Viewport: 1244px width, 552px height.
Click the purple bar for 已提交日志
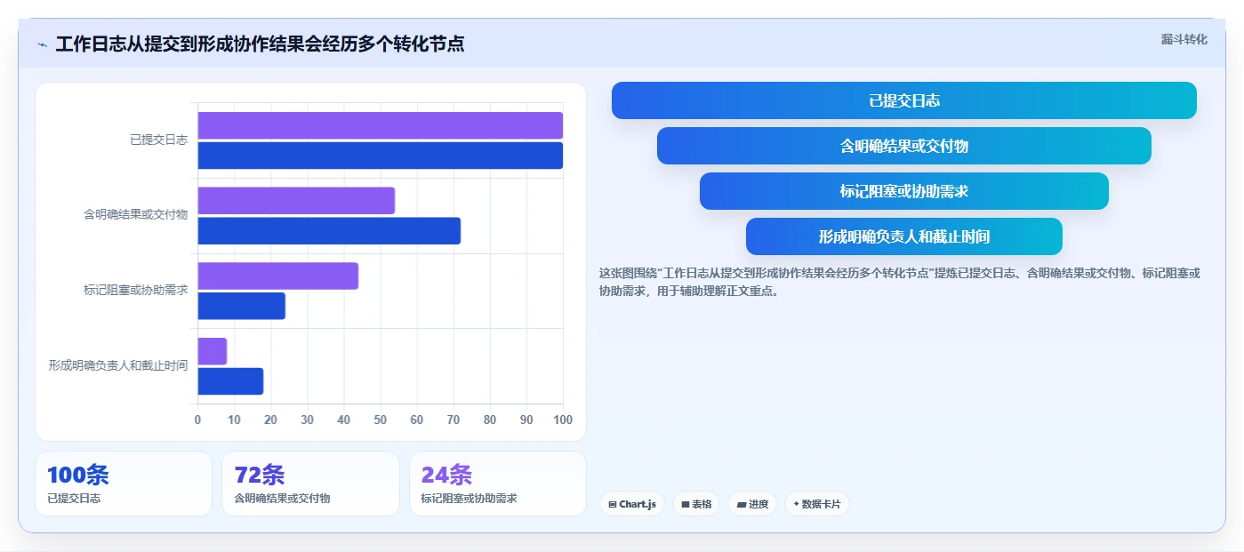click(380, 125)
